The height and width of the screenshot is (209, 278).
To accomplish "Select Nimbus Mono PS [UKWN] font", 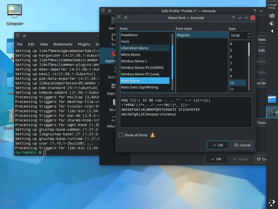I will coord(145,67).
